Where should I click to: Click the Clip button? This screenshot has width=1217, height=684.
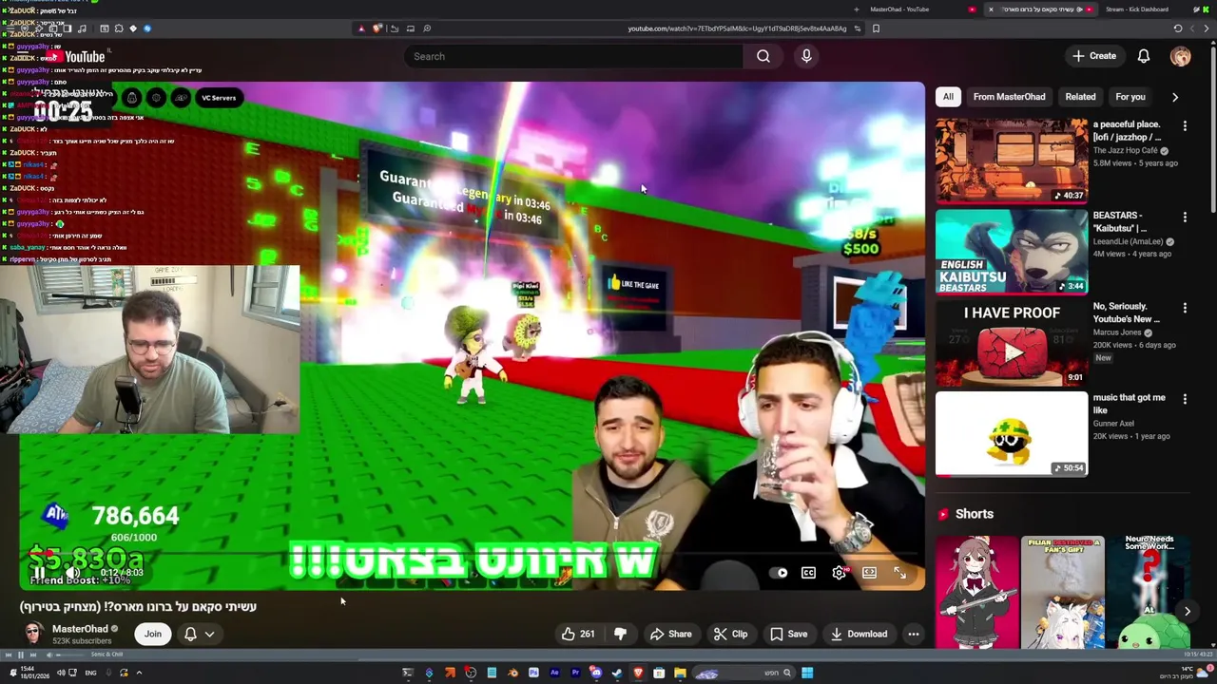tap(730, 634)
